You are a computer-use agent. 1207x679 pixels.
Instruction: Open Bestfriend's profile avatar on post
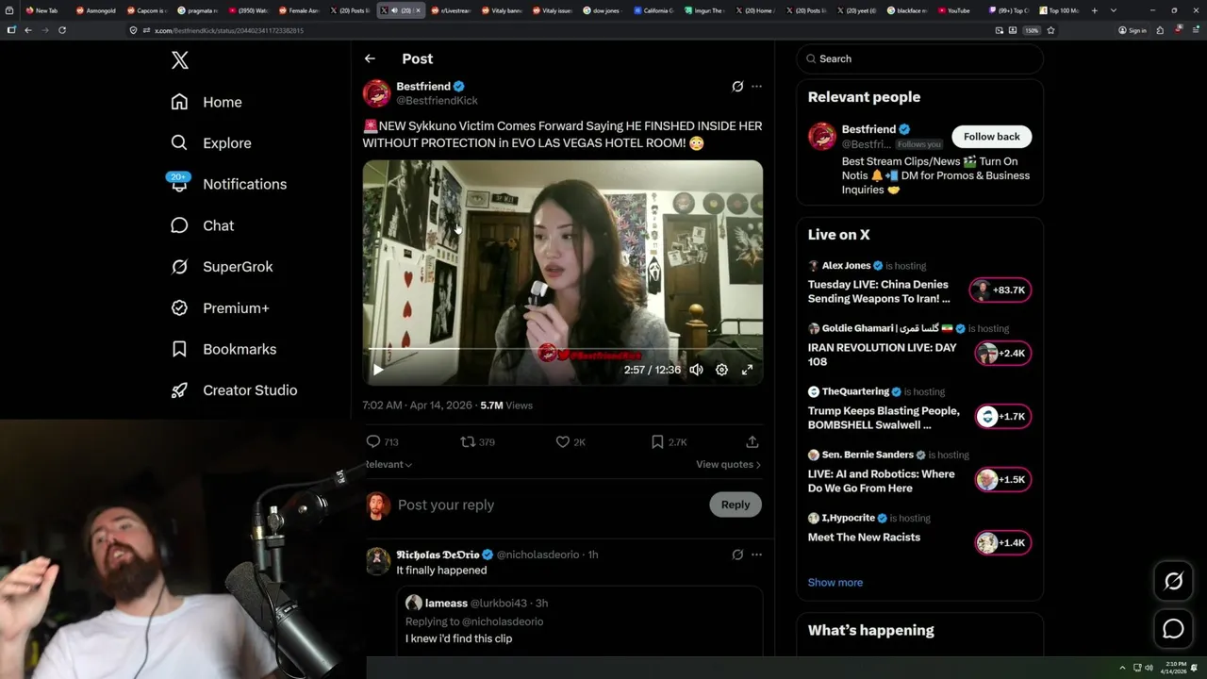(x=376, y=92)
